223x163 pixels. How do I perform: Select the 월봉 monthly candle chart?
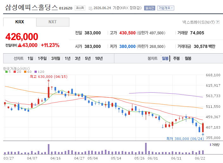pyautogui.click(x=188, y=58)
